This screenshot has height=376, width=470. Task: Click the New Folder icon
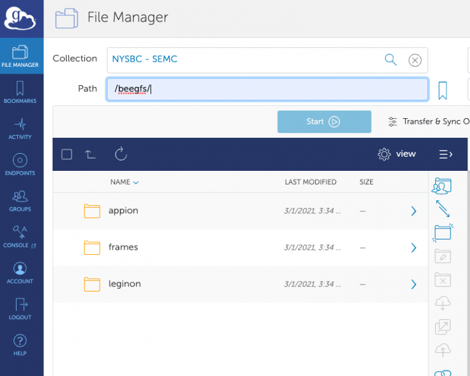[442, 232]
